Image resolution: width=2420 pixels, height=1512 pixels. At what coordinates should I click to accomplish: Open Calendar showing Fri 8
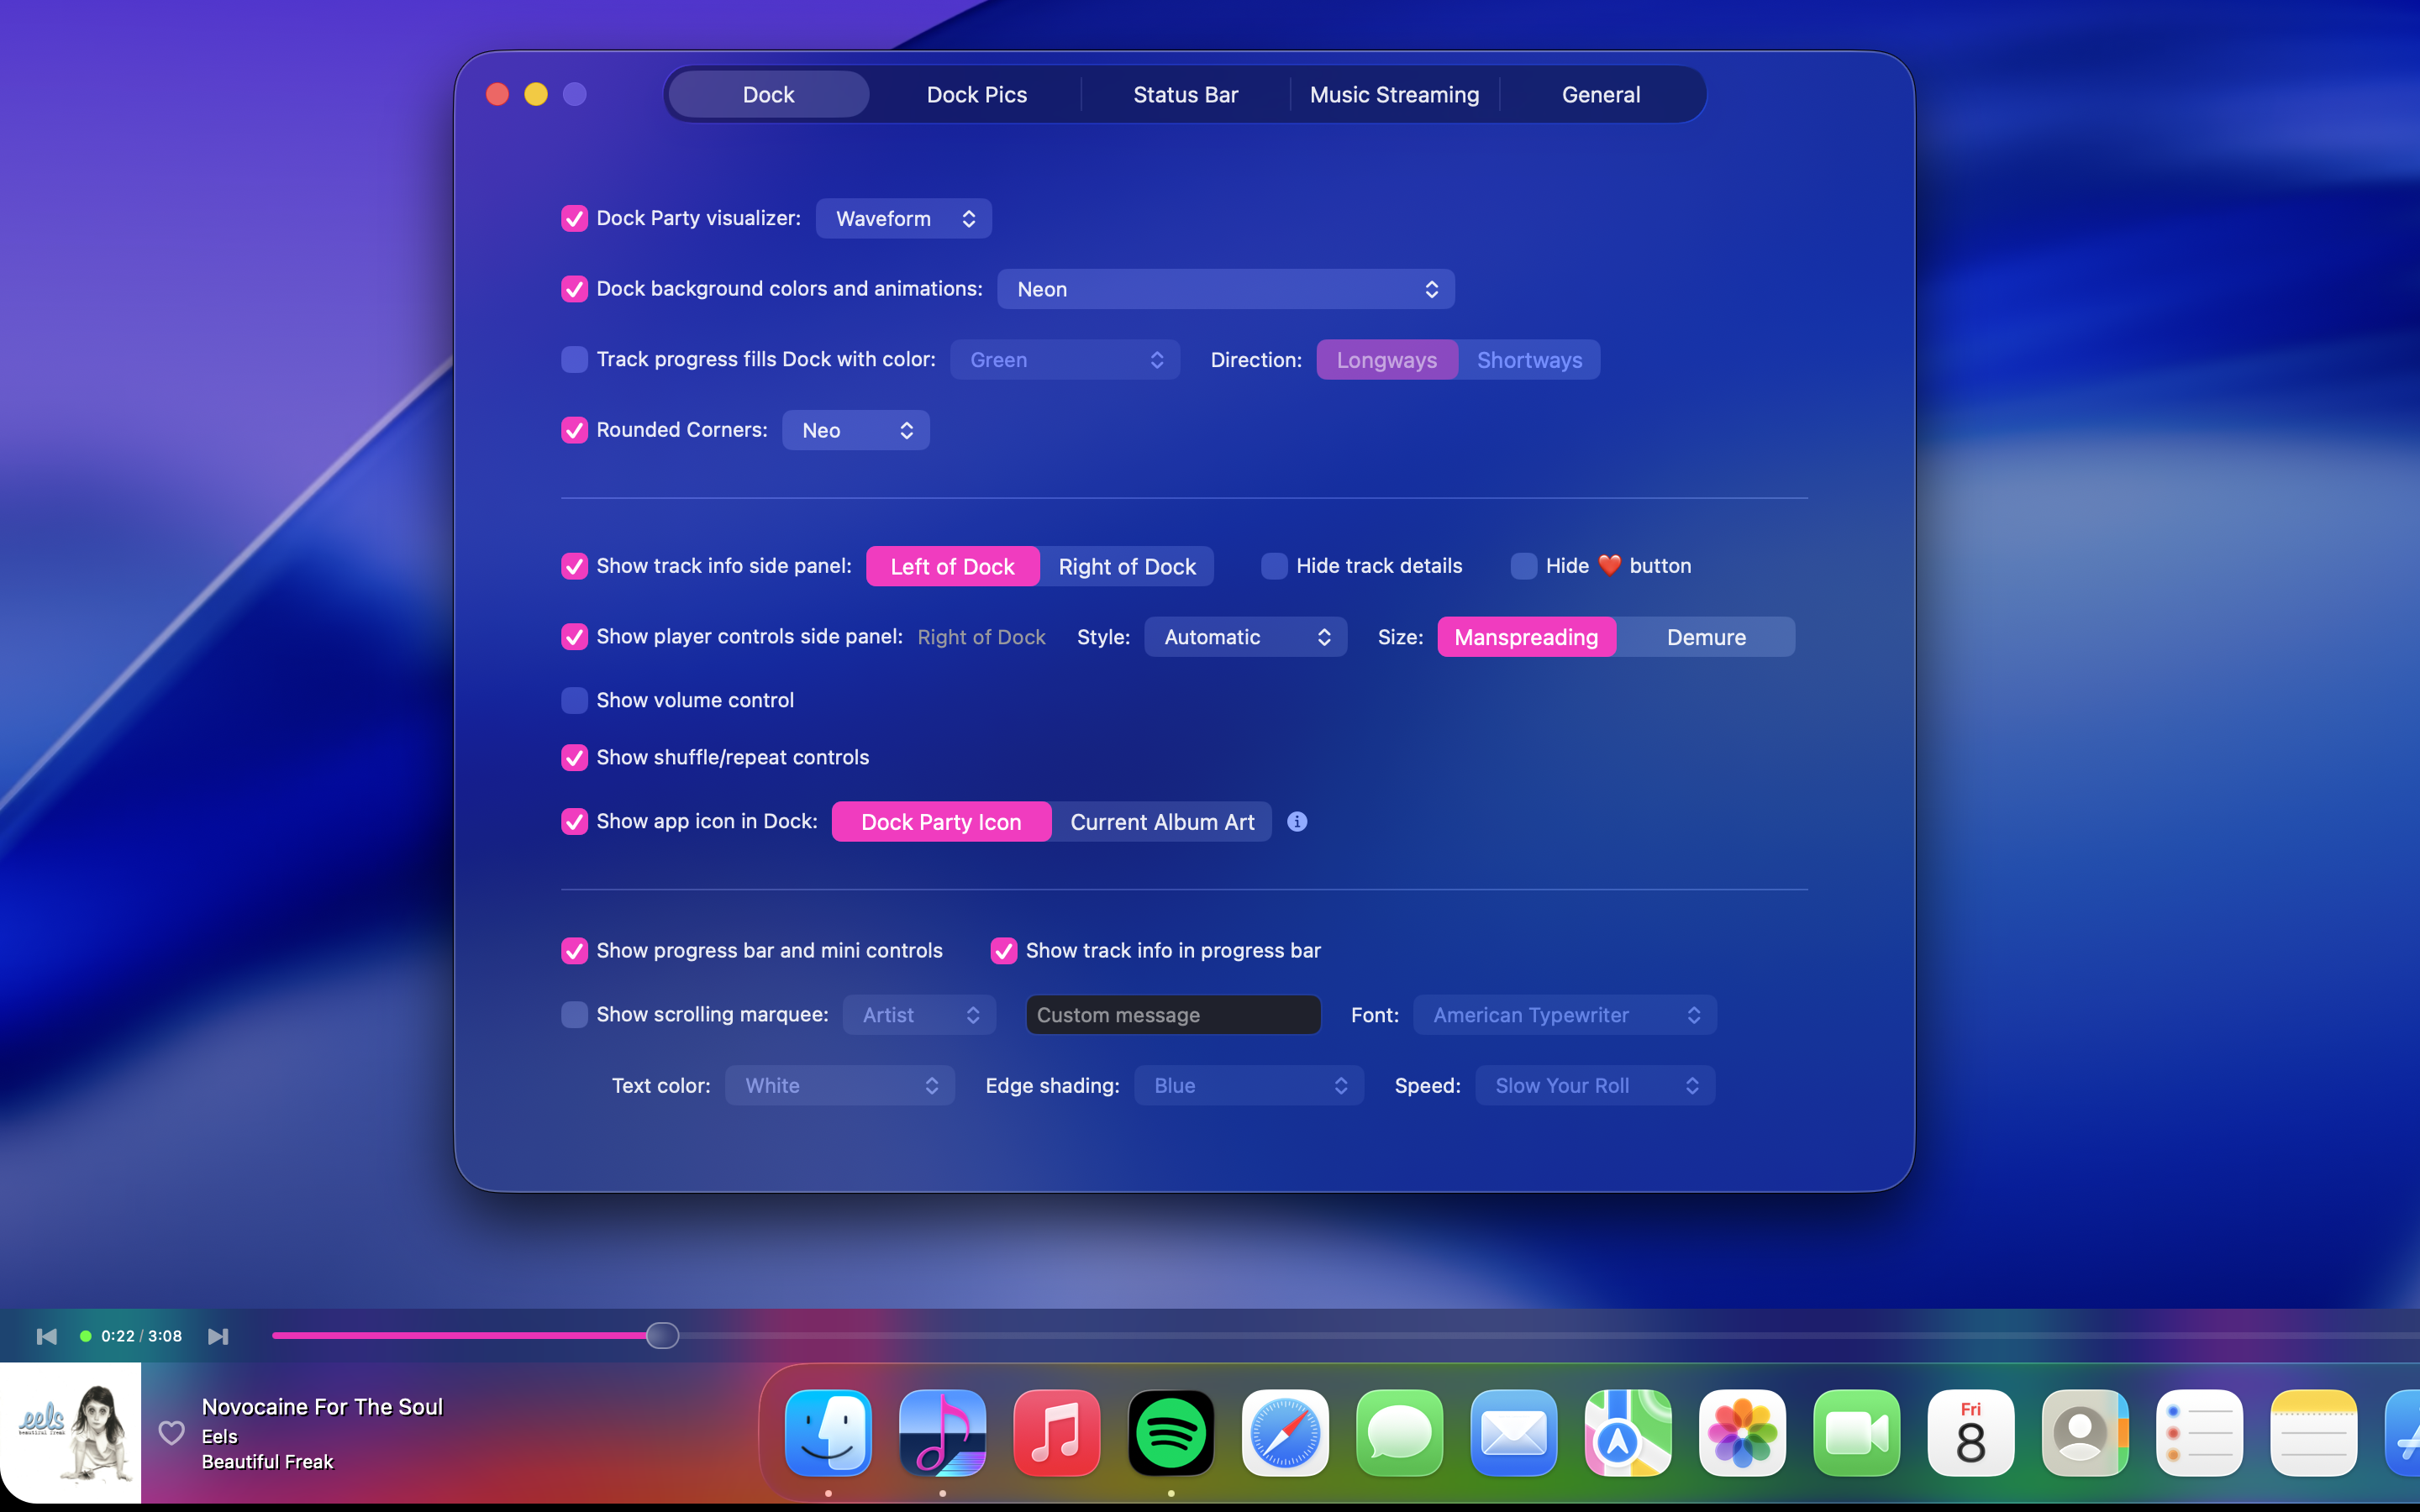click(1970, 1433)
